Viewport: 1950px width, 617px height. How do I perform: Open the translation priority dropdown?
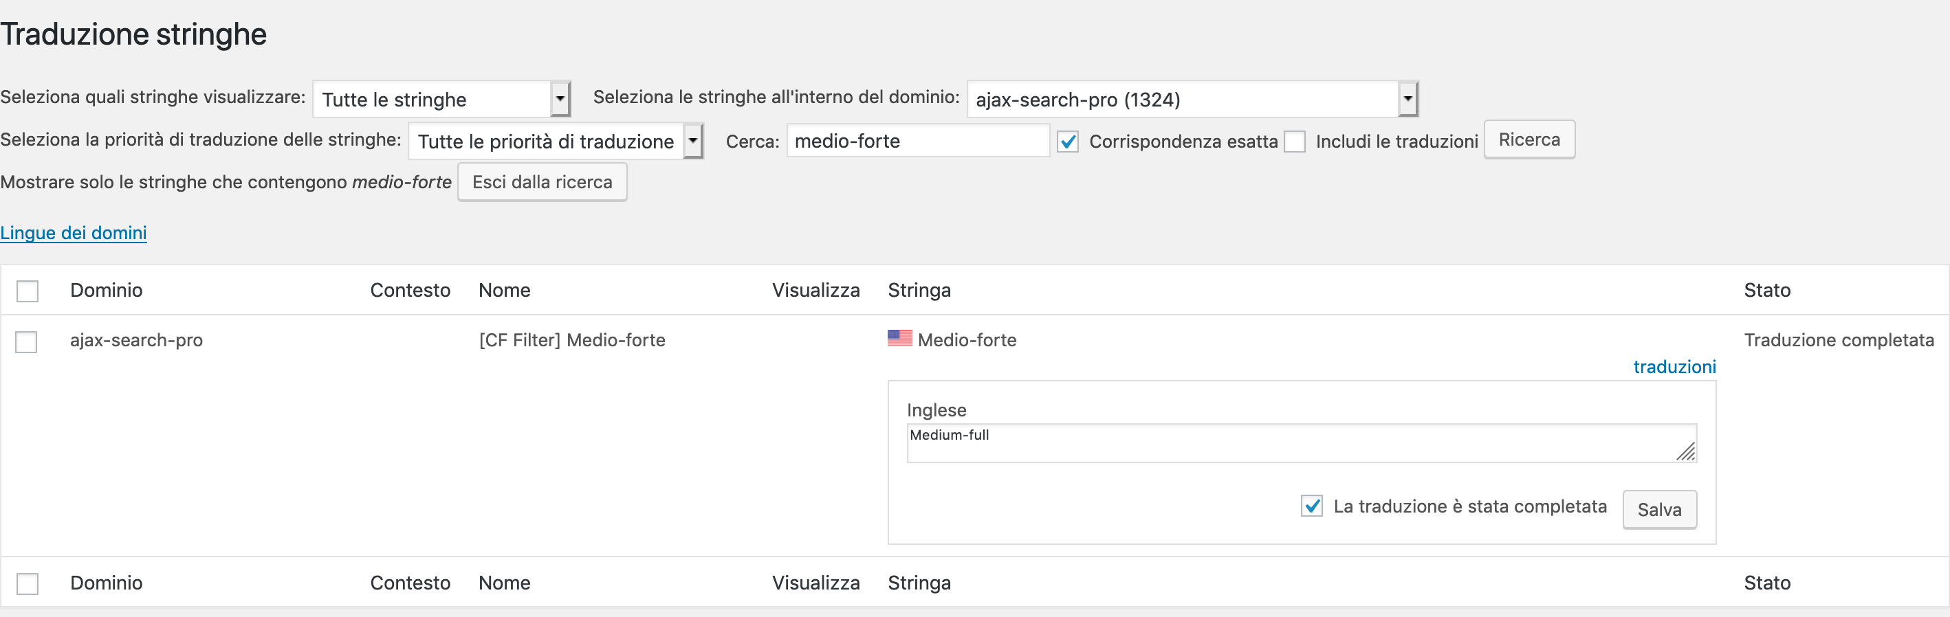555,142
